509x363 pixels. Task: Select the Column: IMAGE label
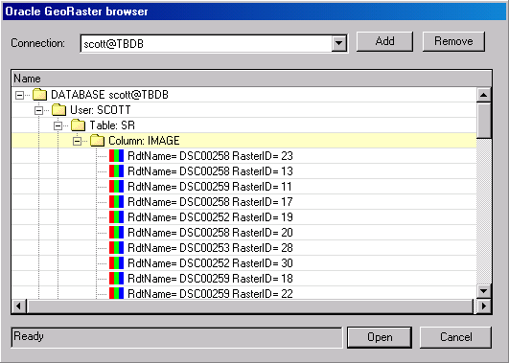(x=144, y=141)
